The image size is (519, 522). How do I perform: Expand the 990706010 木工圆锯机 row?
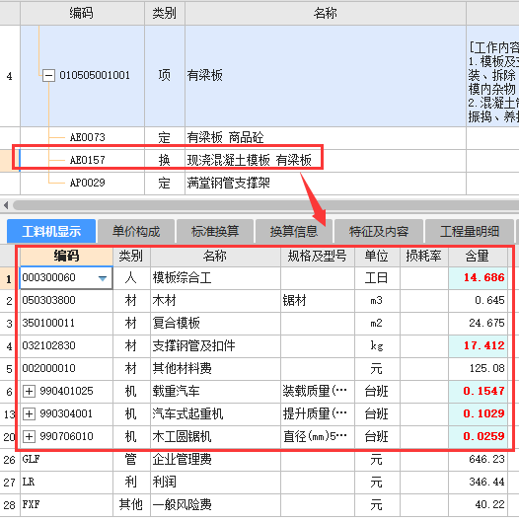(29, 436)
